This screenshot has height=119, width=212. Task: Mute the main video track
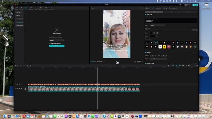(22, 89)
